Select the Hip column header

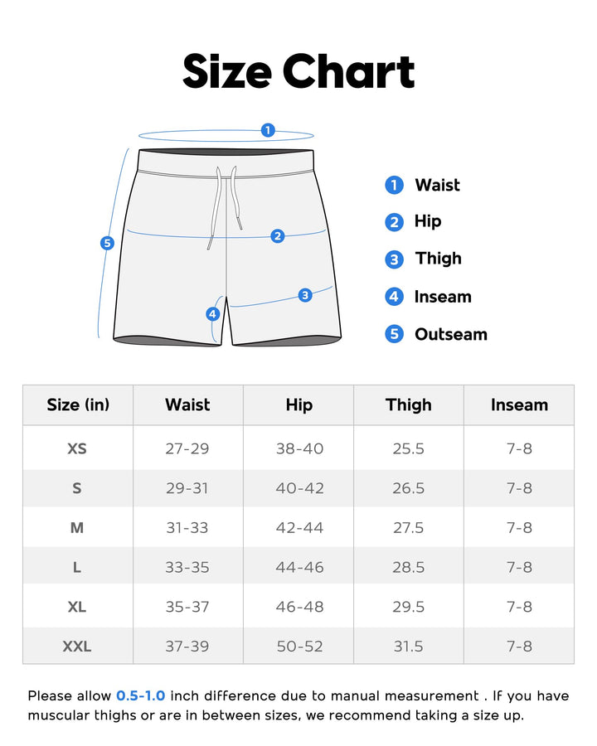pyautogui.click(x=298, y=405)
